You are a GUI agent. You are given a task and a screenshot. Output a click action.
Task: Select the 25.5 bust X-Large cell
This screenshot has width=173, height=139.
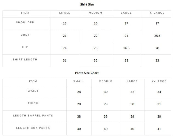coord(157,36)
